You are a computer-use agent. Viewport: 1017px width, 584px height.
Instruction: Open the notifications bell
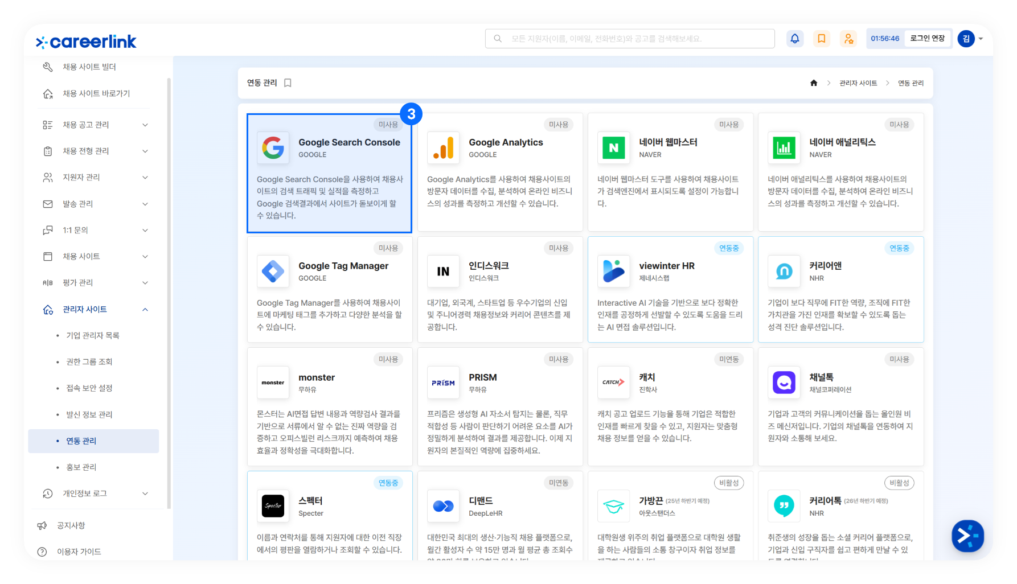click(x=794, y=39)
